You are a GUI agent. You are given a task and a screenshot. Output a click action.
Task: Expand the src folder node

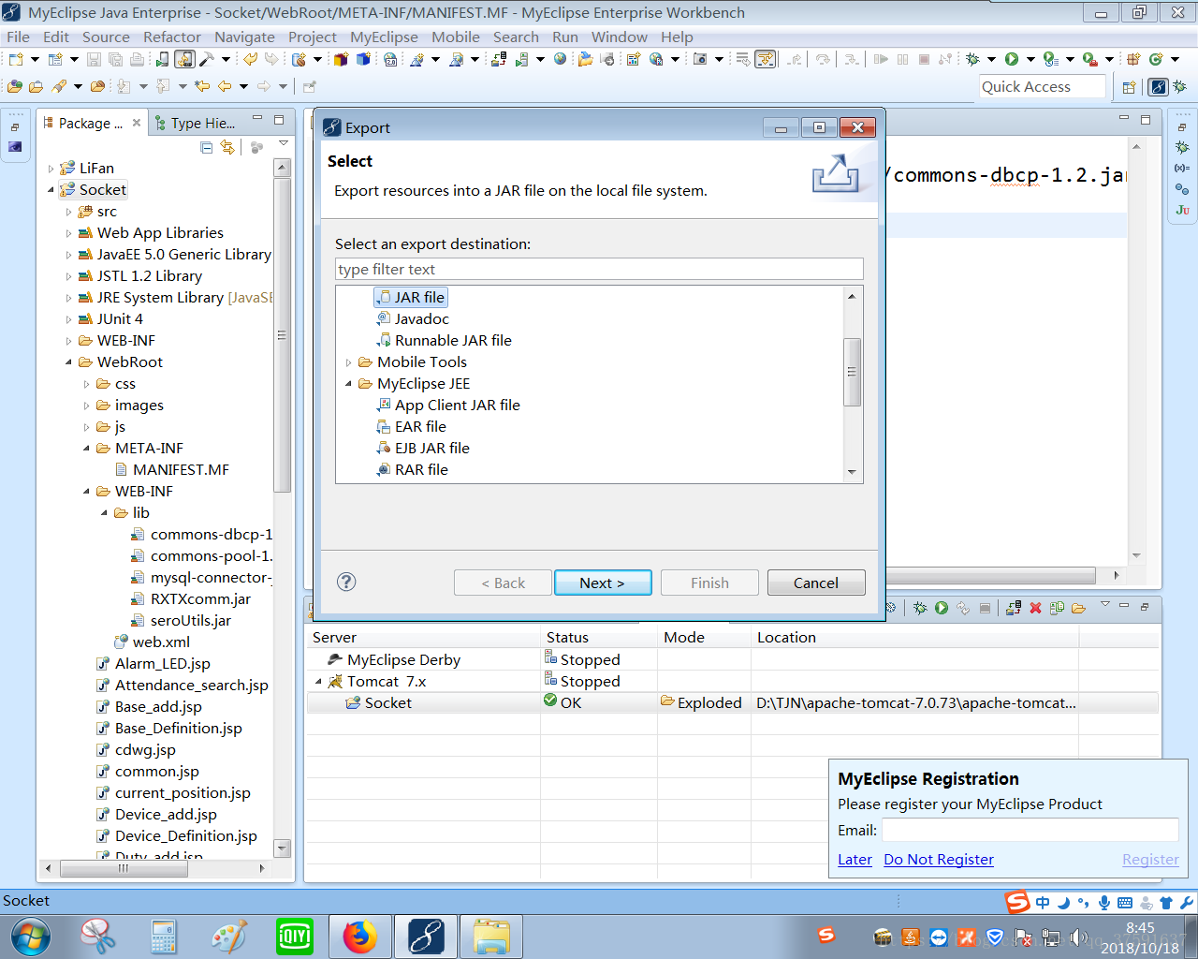69,212
